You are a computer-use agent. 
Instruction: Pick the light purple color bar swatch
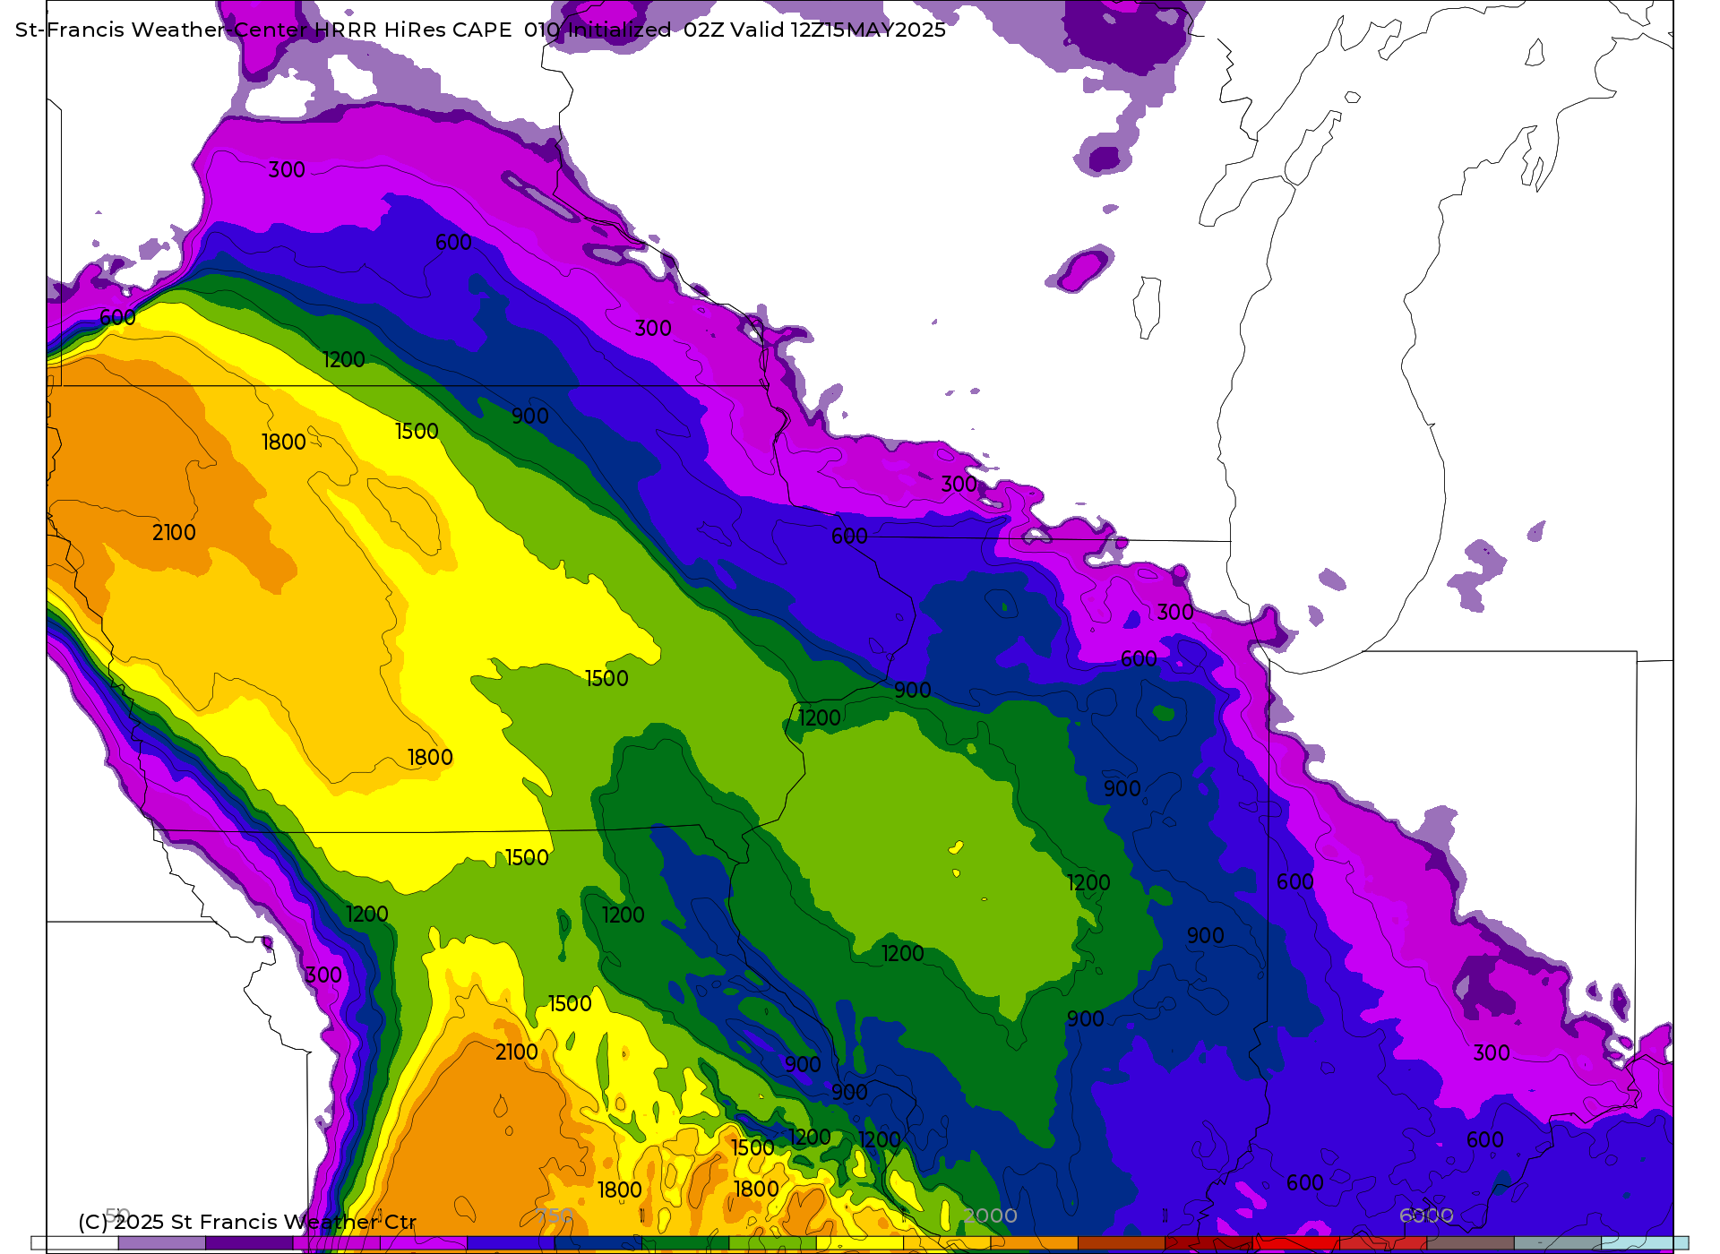point(161,1243)
